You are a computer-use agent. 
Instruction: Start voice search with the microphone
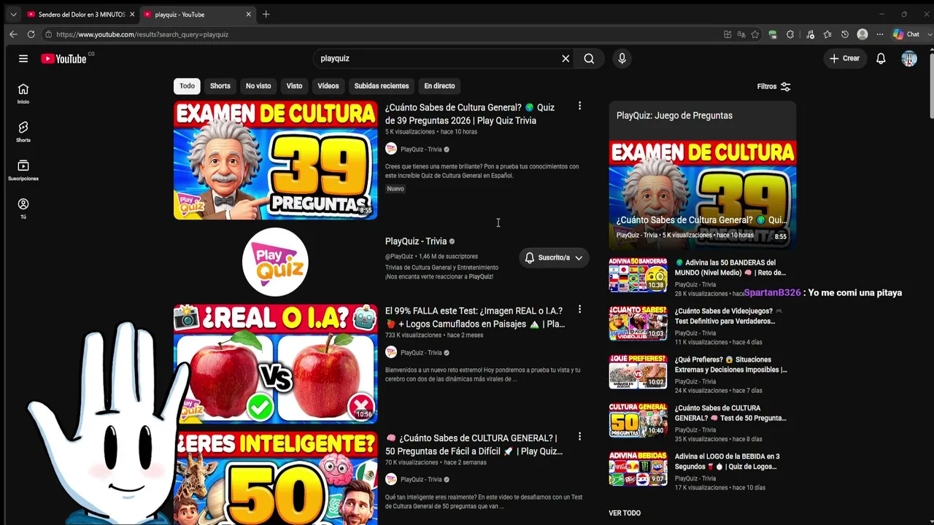point(622,58)
